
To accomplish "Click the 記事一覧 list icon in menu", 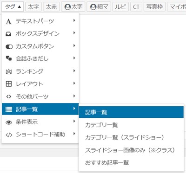I will click(9, 109).
